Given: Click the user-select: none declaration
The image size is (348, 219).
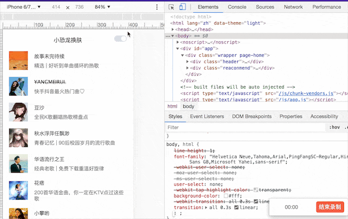Looking at the screenshot, I should point(198,184).
